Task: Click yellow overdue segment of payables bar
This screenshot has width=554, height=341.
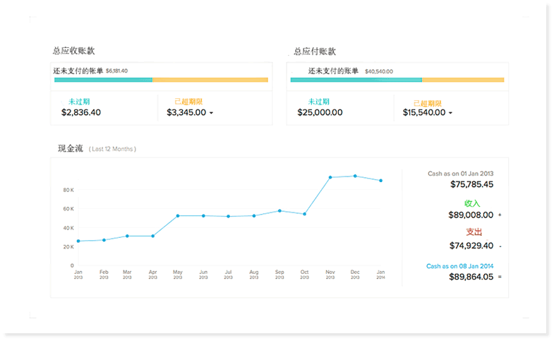Action: coord(463,80)
